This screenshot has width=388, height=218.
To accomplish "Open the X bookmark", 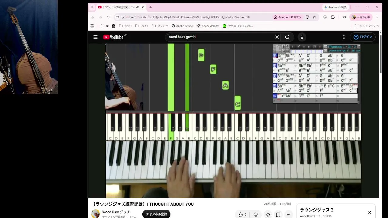I will (x=114, y=26).
